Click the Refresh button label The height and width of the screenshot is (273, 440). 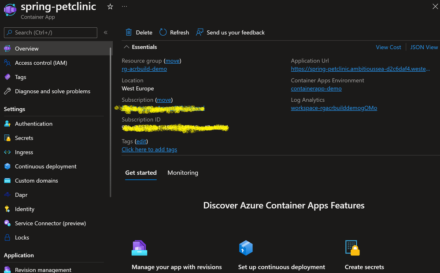pos(179,33)
